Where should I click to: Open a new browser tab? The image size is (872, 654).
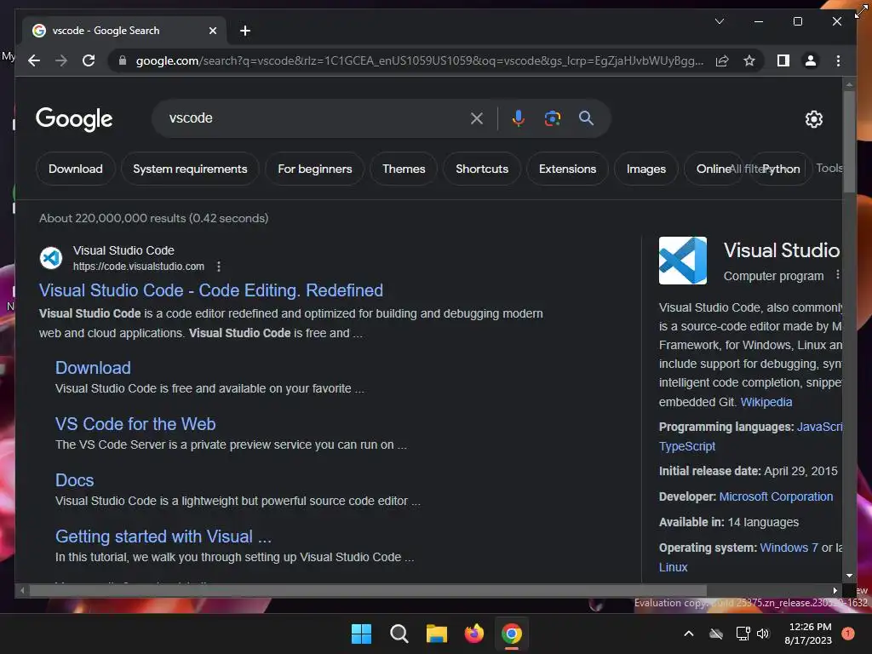(x=244, y=31)
